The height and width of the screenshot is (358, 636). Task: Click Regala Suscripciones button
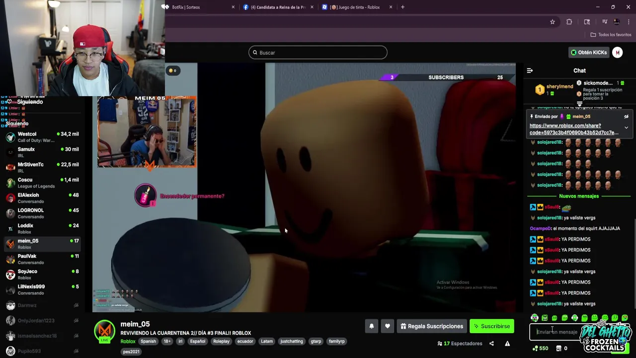pos(432,326)
